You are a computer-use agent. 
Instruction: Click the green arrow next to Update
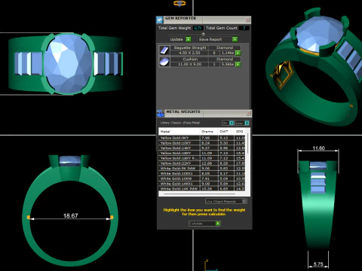[189, 39]
